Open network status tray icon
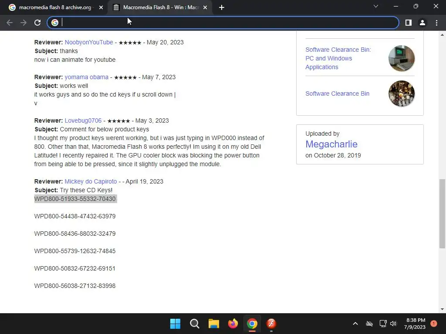 coord(383,324)
